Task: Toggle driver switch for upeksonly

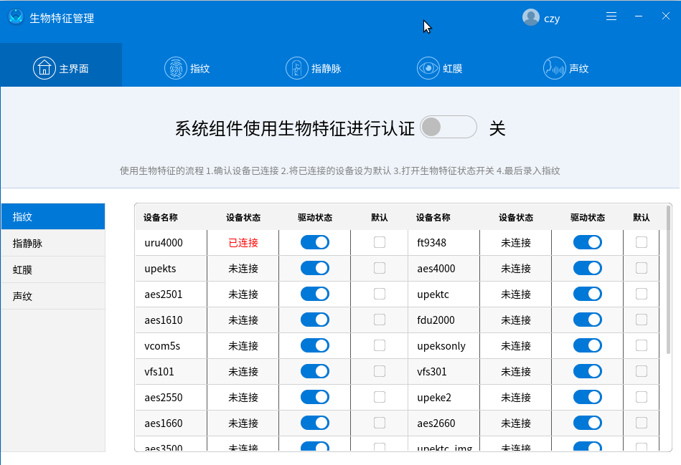Action: 588,345
